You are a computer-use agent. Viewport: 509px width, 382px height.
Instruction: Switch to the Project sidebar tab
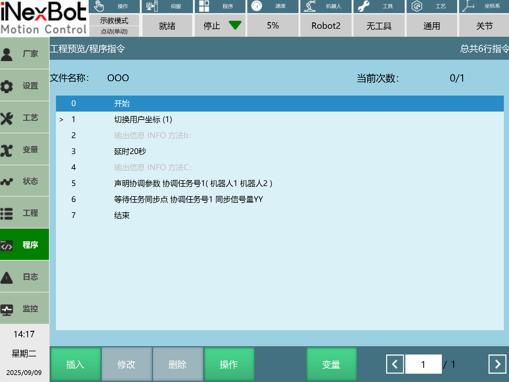click(x=24, y=213)
